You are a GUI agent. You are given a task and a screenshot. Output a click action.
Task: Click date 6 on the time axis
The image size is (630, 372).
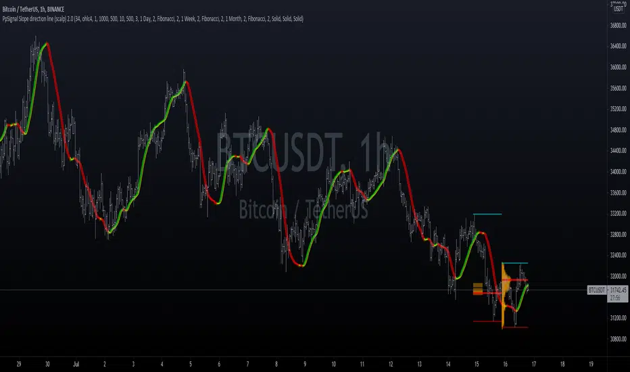point(219,365)
